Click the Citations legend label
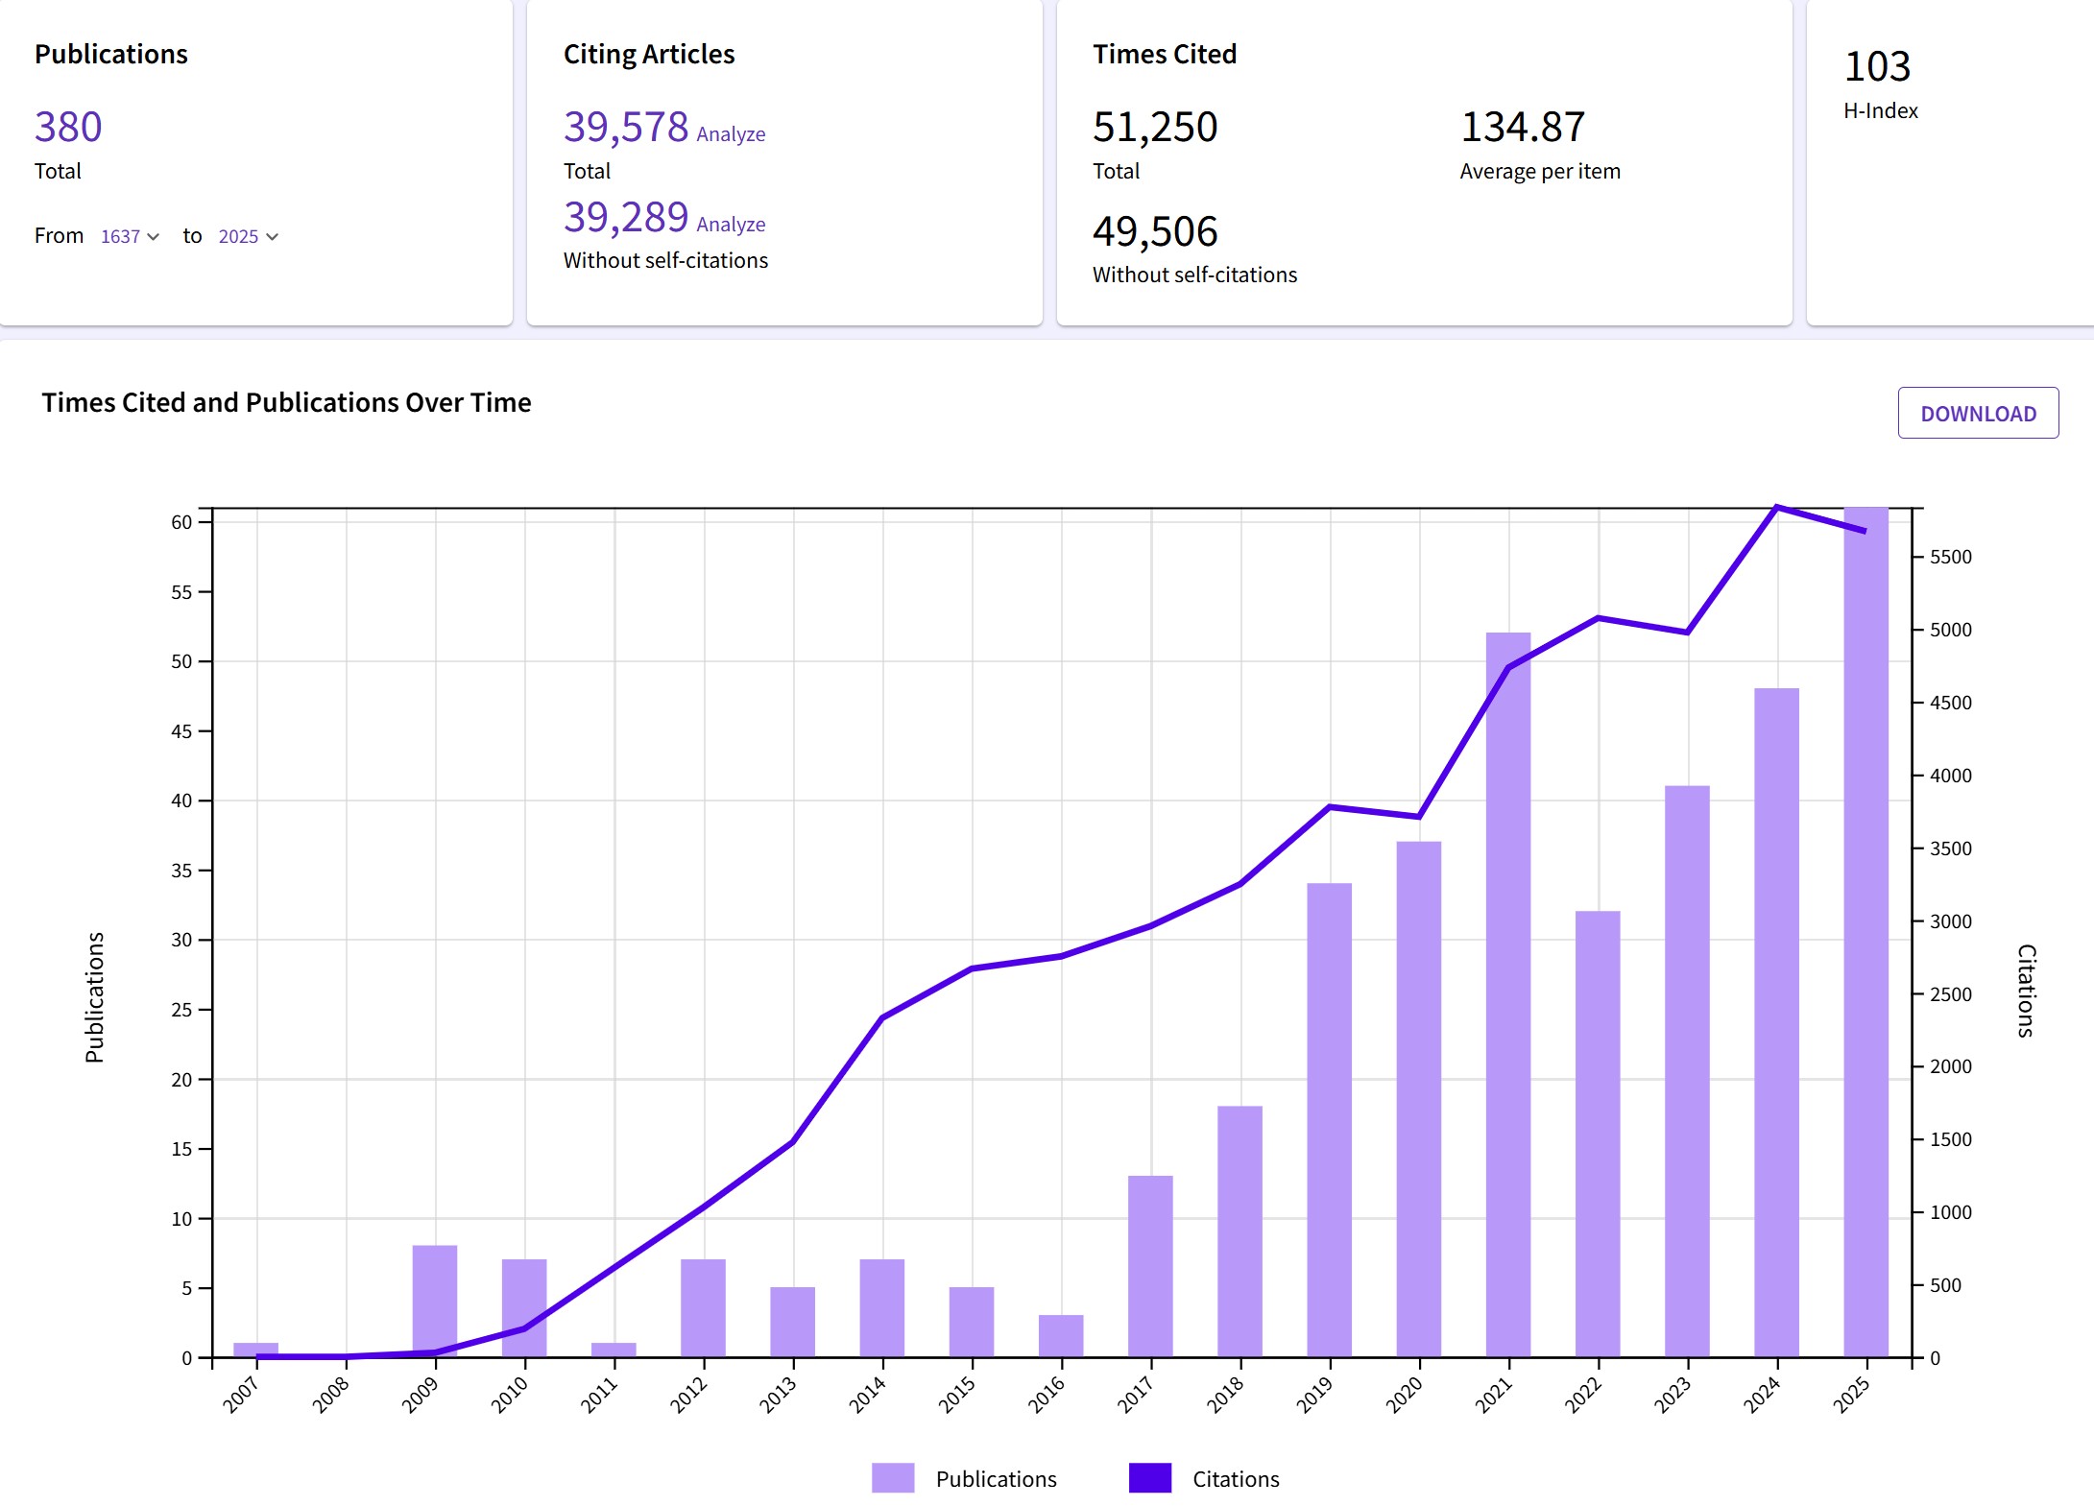2094x1506 pixels. [x=1236, y=1479]
